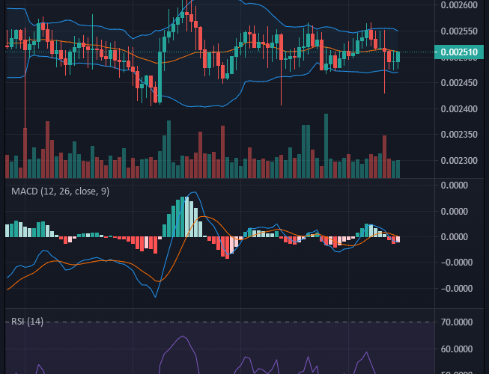Click the 0.002600 price axis label
Viewport: 489px width, 374px height.
(459, 5)
